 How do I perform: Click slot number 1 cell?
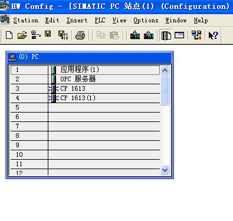(x=29, y=70)
